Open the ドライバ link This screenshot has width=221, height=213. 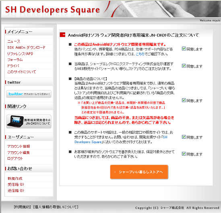coord(13,66)
